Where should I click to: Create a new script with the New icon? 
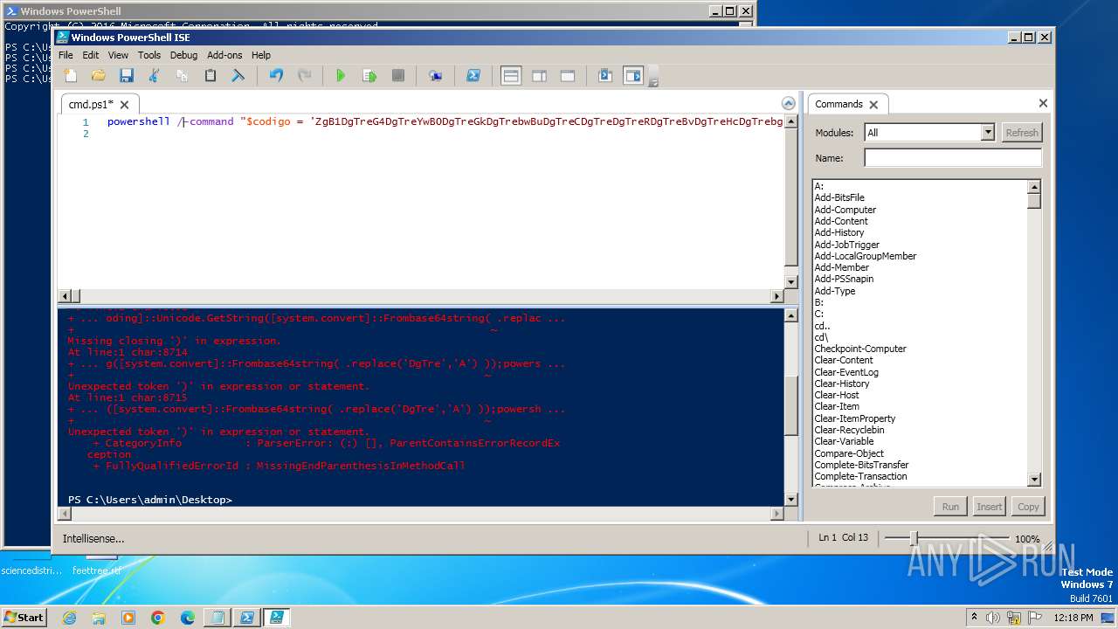pos(71,76)
